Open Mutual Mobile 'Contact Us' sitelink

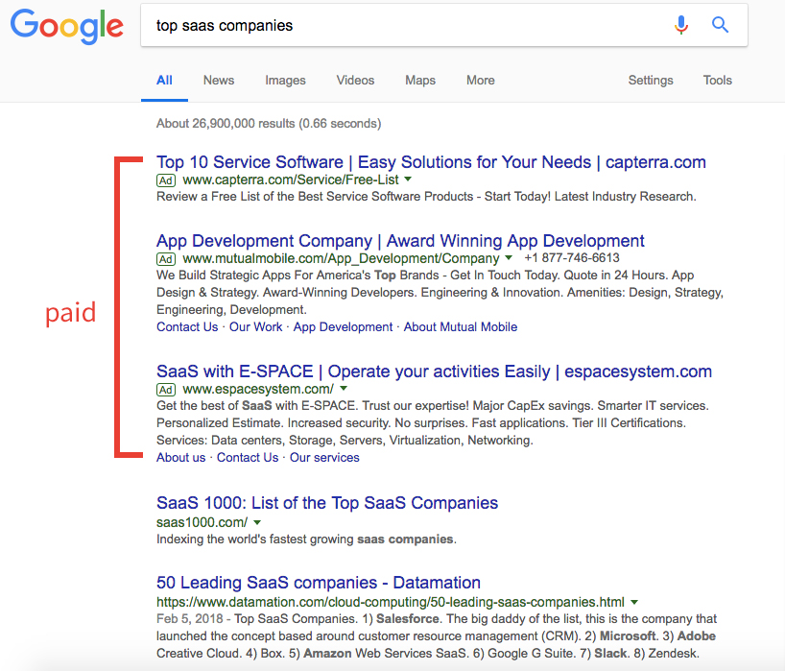[187, 327]
